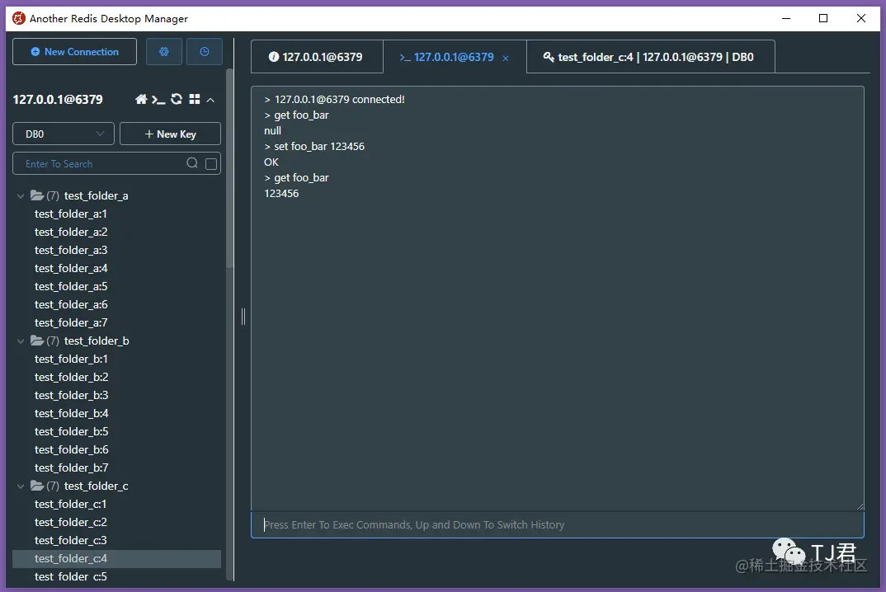Click the home icon for 127.0.0.1@6379
This screenshot has height=592, width=886.
point(141,100)
